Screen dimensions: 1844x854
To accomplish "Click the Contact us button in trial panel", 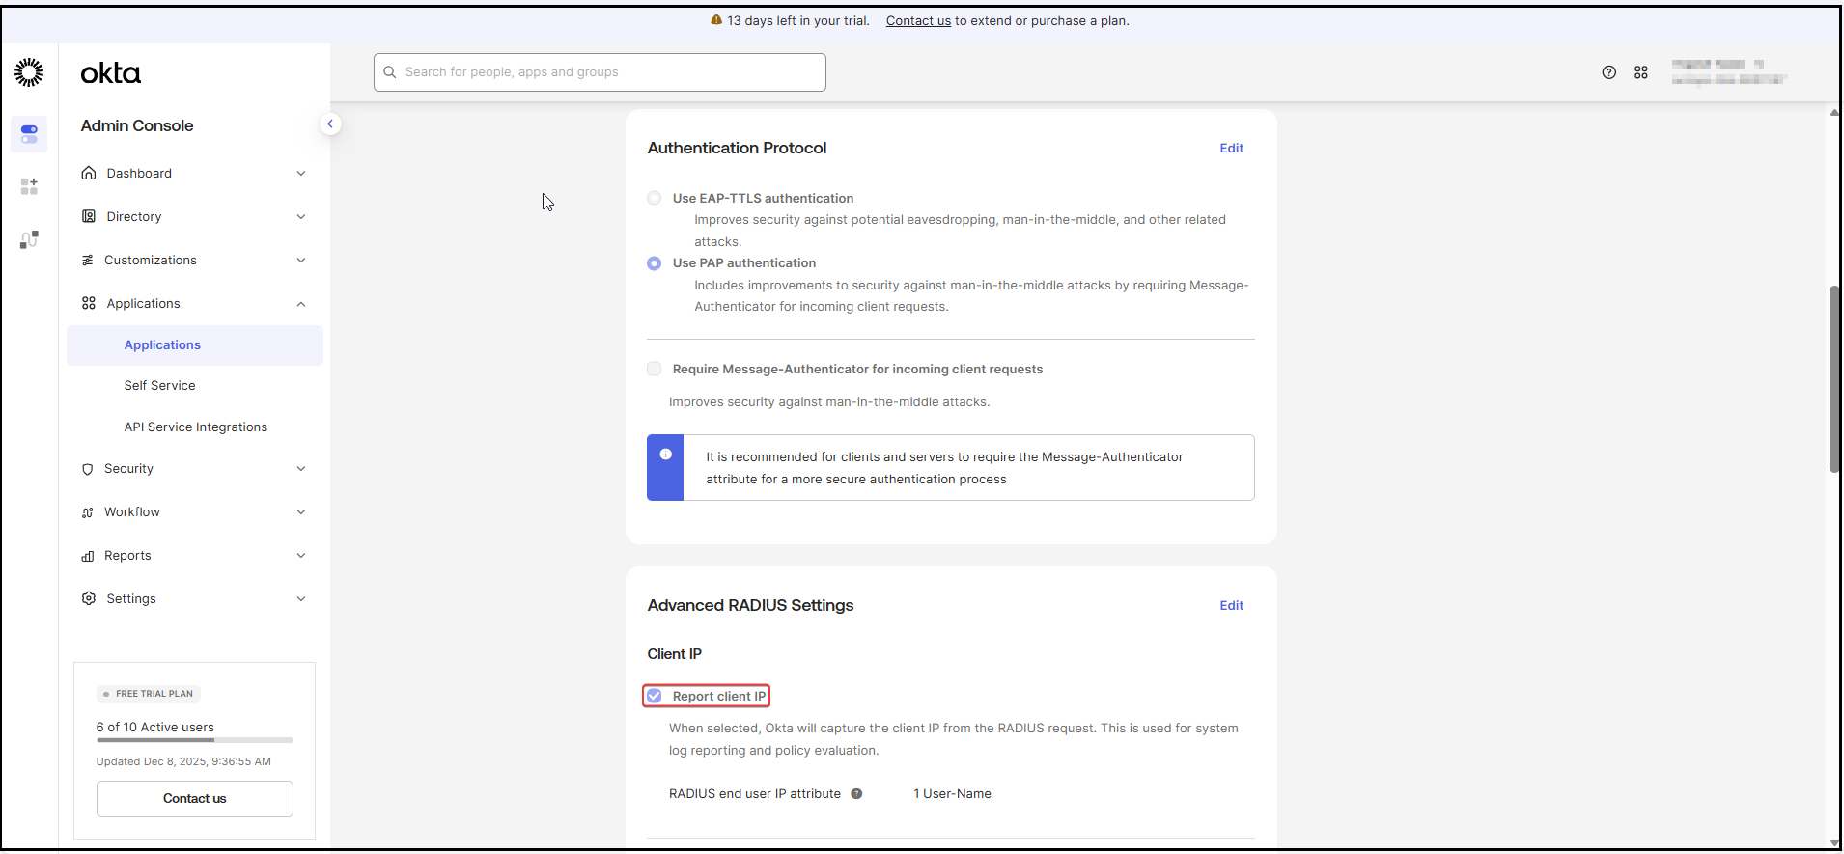I will (194, 799).
